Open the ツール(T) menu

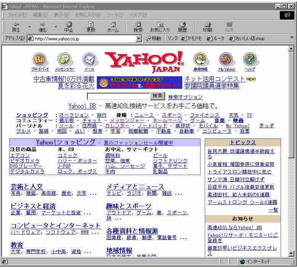(x=115, y=15)
